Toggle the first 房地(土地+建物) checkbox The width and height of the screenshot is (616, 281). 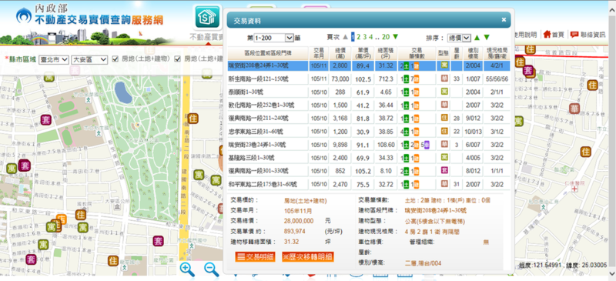click(115, 59)
